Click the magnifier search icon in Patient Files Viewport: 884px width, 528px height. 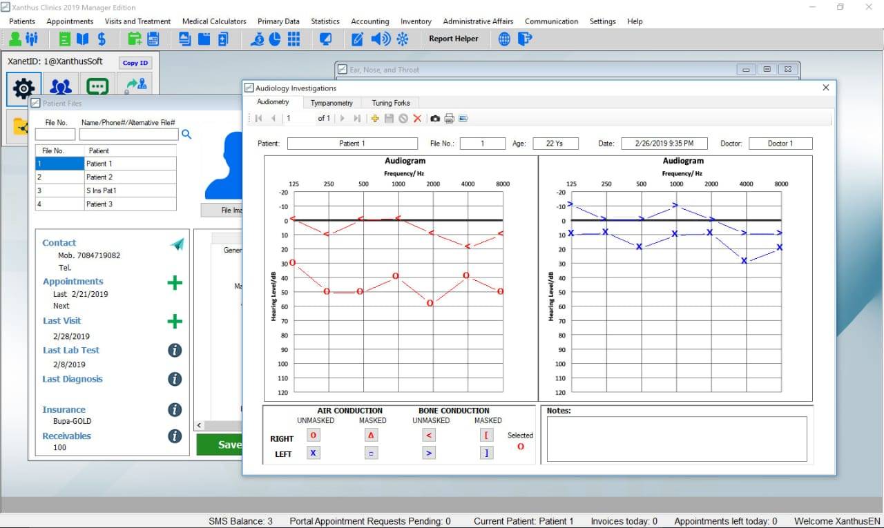[186, 135]
